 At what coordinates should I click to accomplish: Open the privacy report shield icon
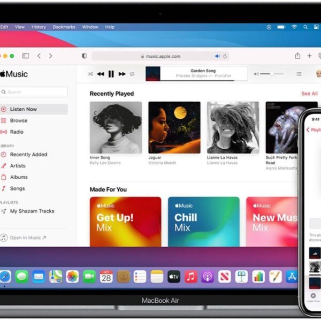coord(84,56)
